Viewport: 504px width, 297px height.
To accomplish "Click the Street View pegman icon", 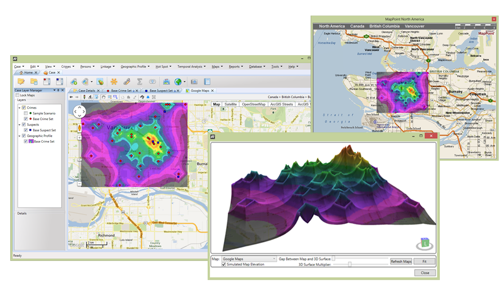I will pos(80,128).
